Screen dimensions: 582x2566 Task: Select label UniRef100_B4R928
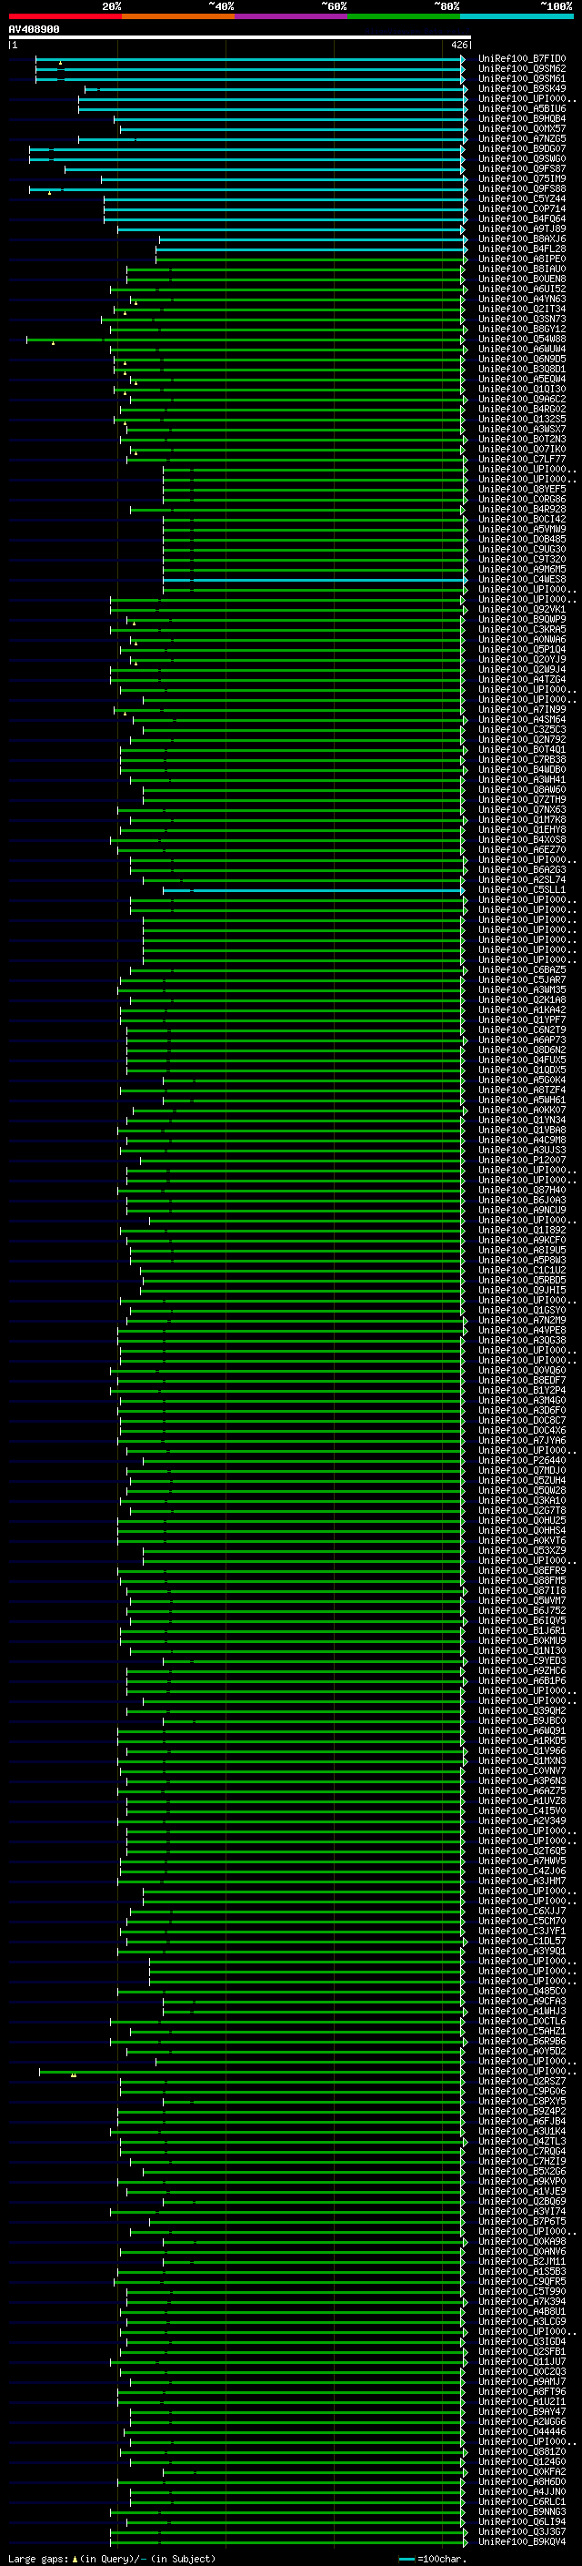(522, 509)
